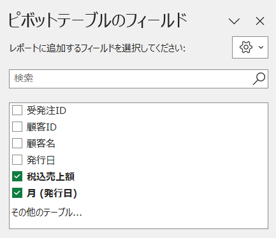Check the 受発注ID field checkbox
This screenshot has width=276, height=238.
[x=17, y=110]
